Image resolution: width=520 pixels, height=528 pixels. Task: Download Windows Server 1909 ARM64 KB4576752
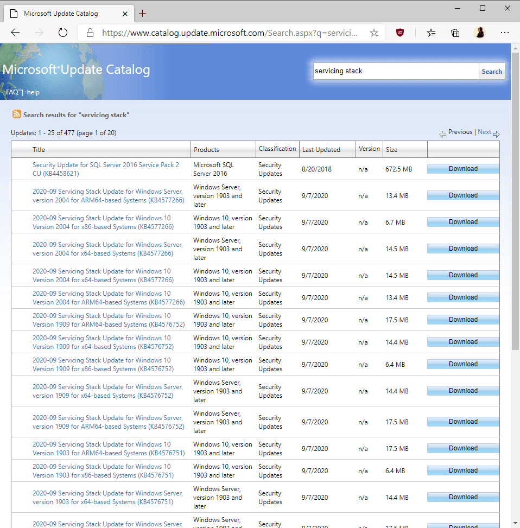coord(463,422)
